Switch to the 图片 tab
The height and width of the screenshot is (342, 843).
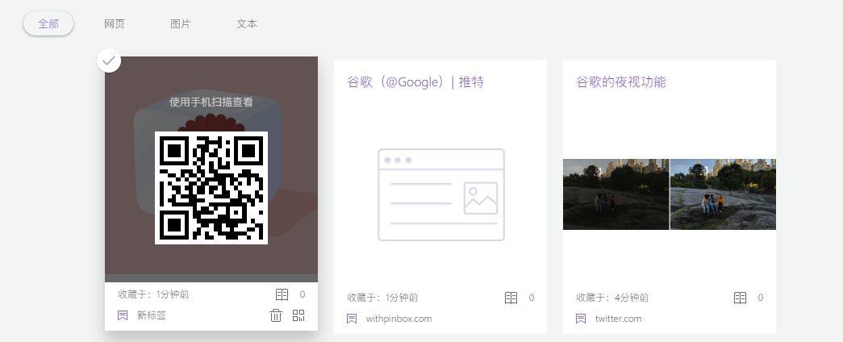pos(180,23)
